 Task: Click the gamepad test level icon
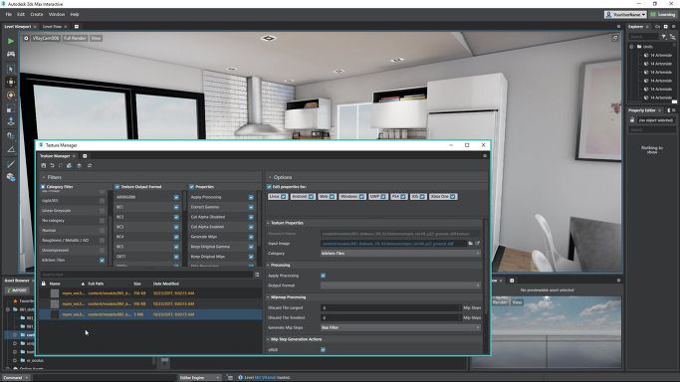tap(10, 54)
